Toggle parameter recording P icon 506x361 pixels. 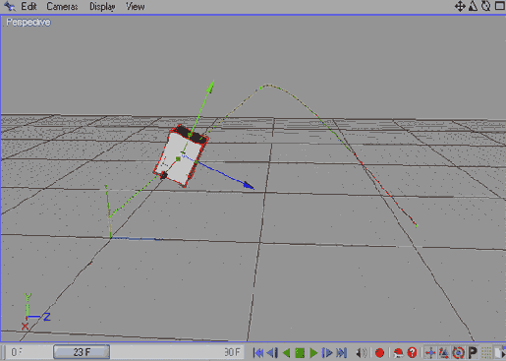click(473, 353)
